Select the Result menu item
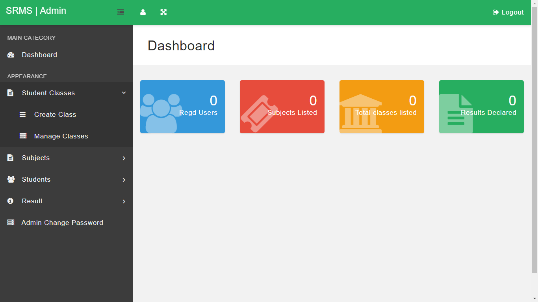This screenshot has width=538, height=302. [x=66, y=201]
